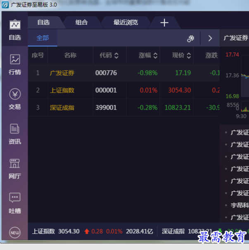Screen dimensions: 249x250
Task: Sort by 现价 column arrows
Action: (189, 55)
